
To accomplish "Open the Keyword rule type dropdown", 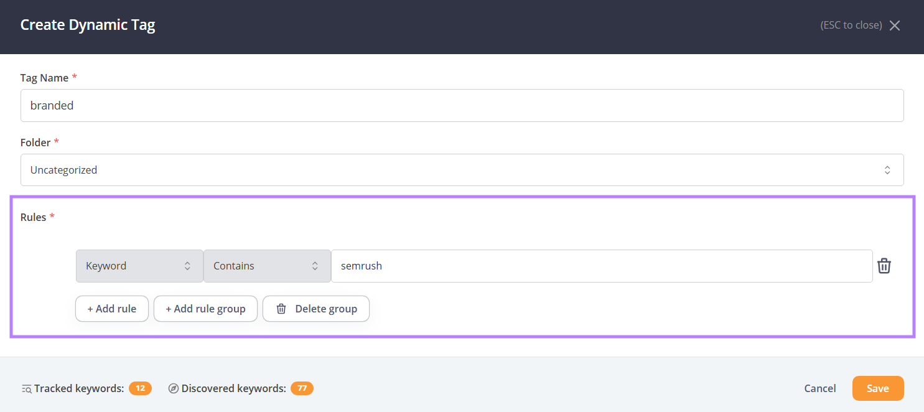I will pyautogui.click(x=139, y=266).
